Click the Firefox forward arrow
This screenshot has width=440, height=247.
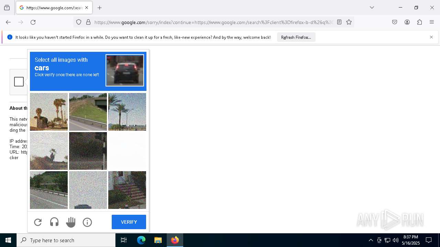tap(21, 22)
